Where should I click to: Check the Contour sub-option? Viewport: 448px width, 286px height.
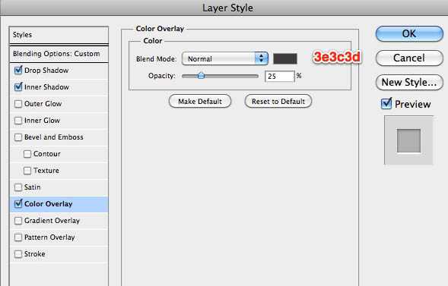point(27,154)
